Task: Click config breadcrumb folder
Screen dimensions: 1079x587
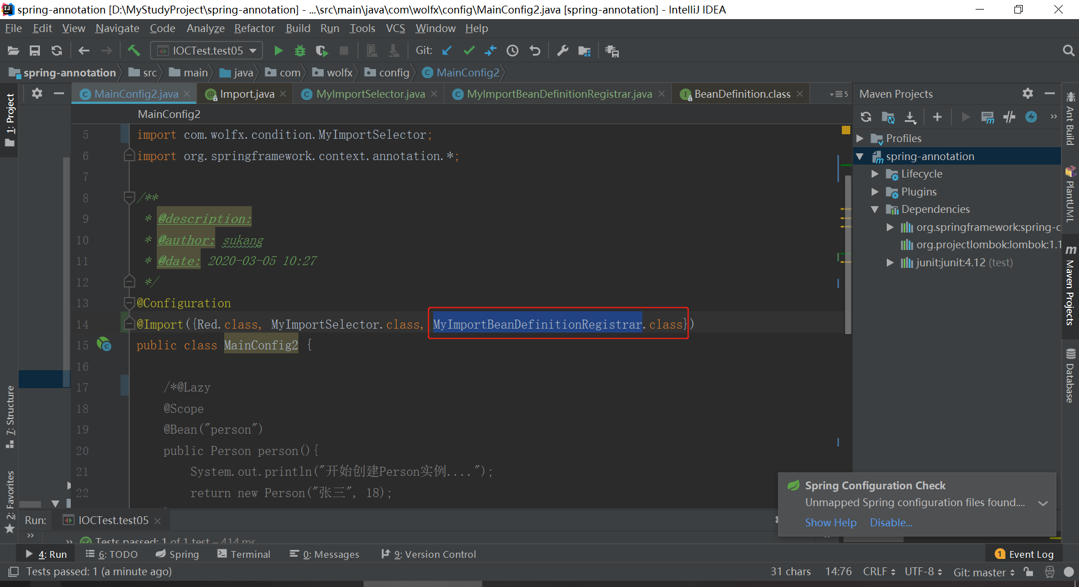Action: pos(387,72)
